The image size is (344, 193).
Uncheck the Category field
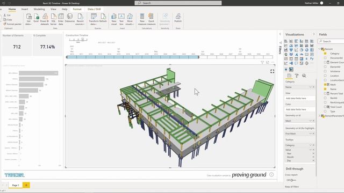(x=325, y=54)
